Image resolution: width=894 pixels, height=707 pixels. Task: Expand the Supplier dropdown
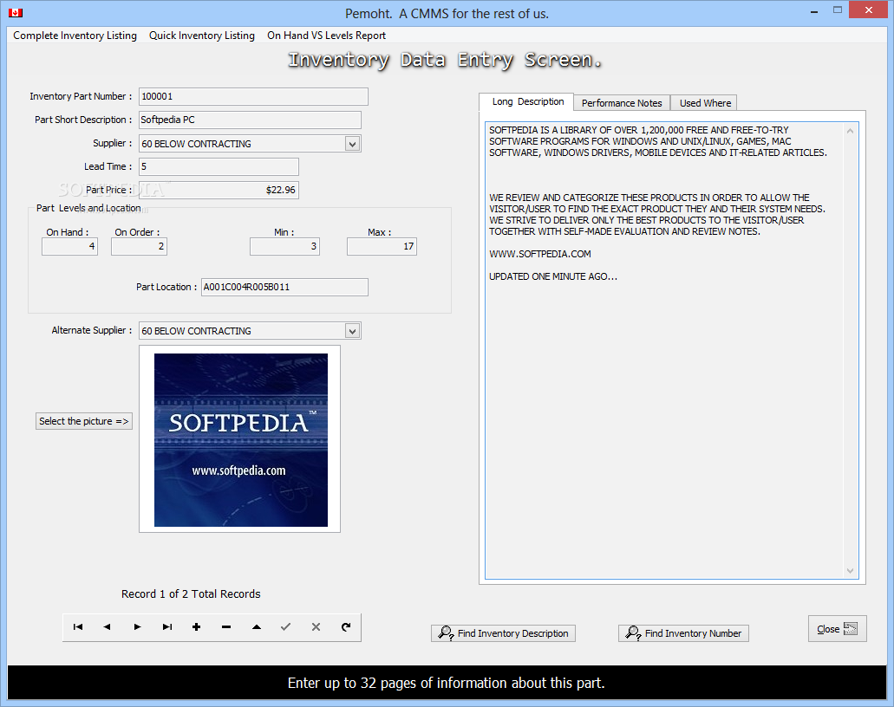click(352, 144)
